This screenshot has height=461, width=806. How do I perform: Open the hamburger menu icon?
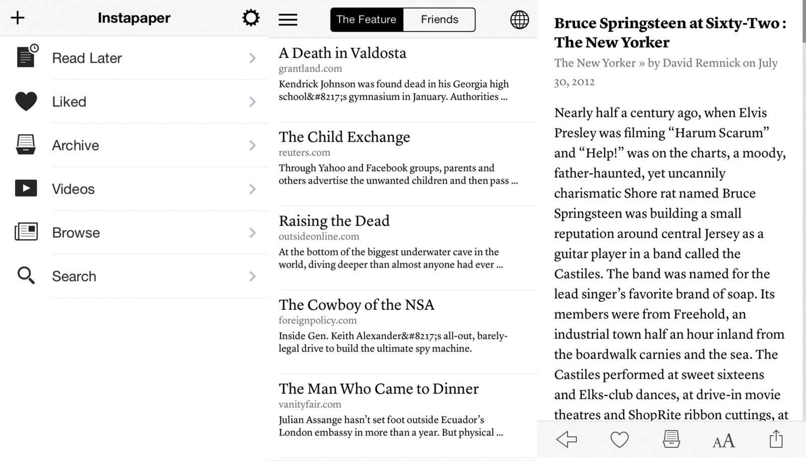tap(288, 20)
